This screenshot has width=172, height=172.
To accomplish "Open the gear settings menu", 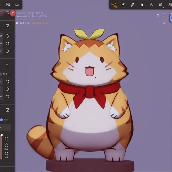I will click(x=170, y=5).
